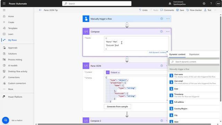The image size is (222, 125).
Task: Run the Flow checker
Action: 194,10
